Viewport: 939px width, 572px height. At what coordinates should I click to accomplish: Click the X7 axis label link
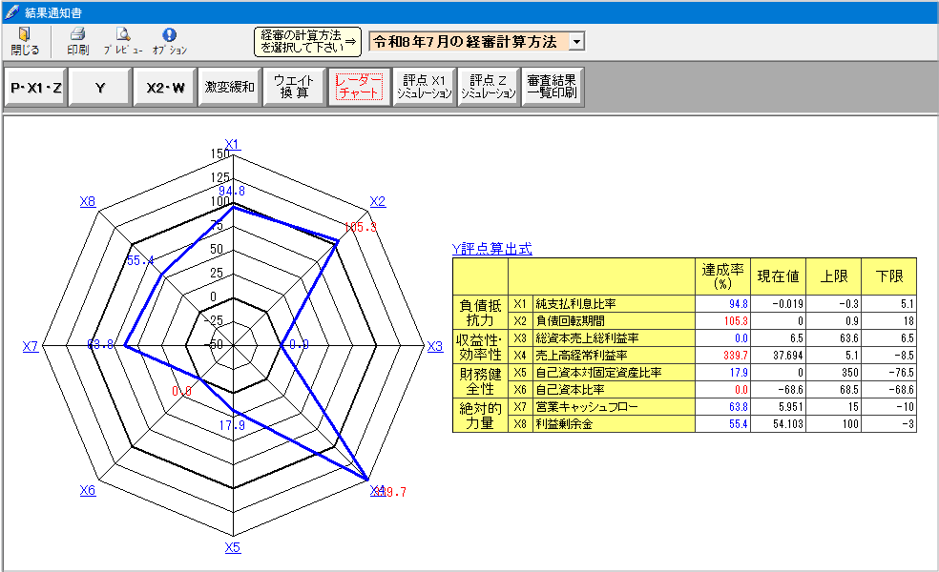[x=31, y=346]
